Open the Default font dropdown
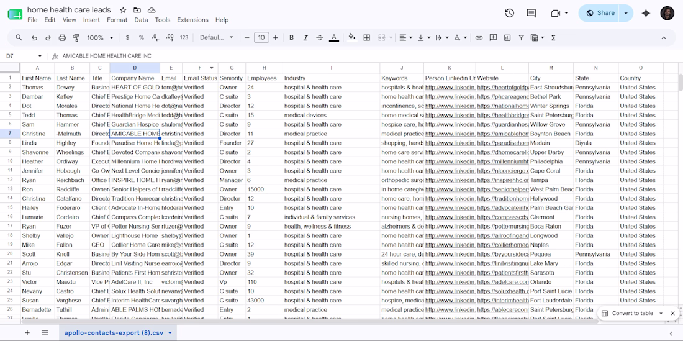This screenshot has width=683, height=341. [x=217, y=38]
